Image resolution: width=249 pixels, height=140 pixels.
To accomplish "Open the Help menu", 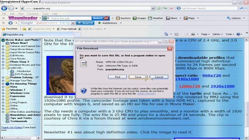I will [55, 14].
